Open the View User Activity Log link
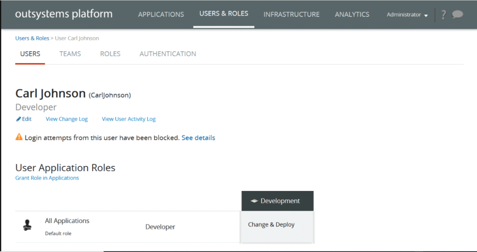This screenshot has width=477, height=252. (129, 119)
